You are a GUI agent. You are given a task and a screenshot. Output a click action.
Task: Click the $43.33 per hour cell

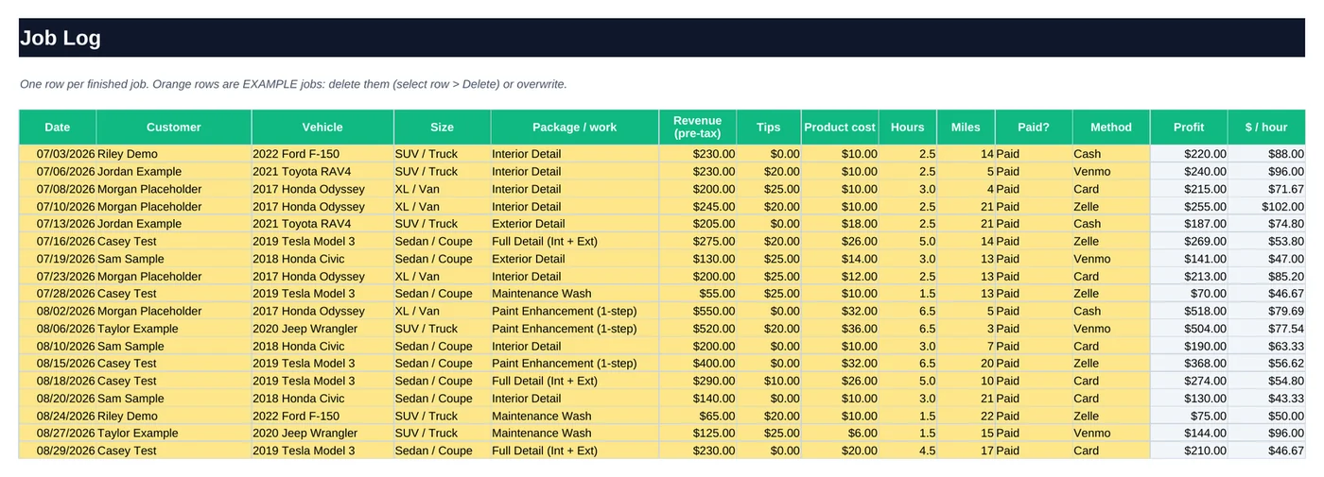(1266, 399)
